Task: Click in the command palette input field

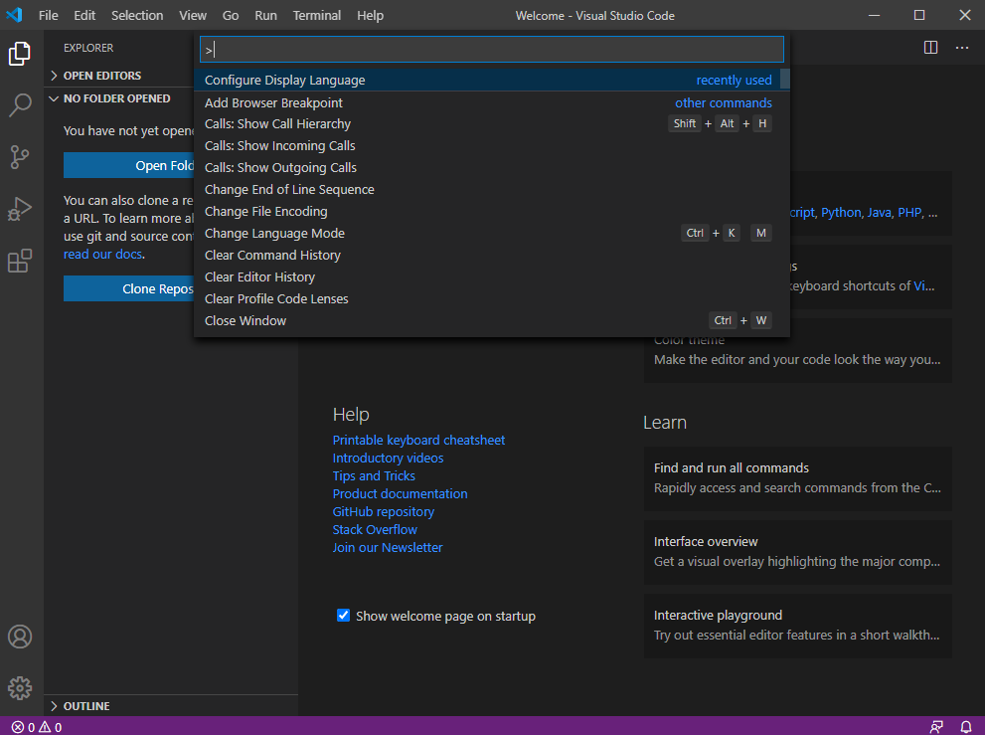Action: tap(492, 49)
